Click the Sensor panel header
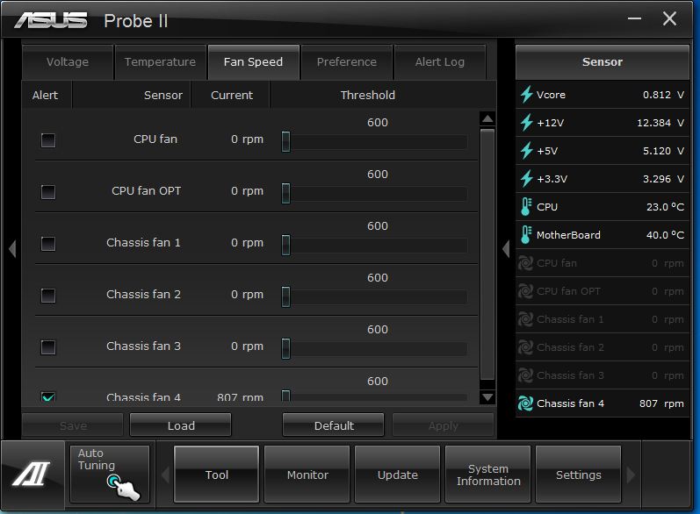The image size is (700, 514). point(603,62)
